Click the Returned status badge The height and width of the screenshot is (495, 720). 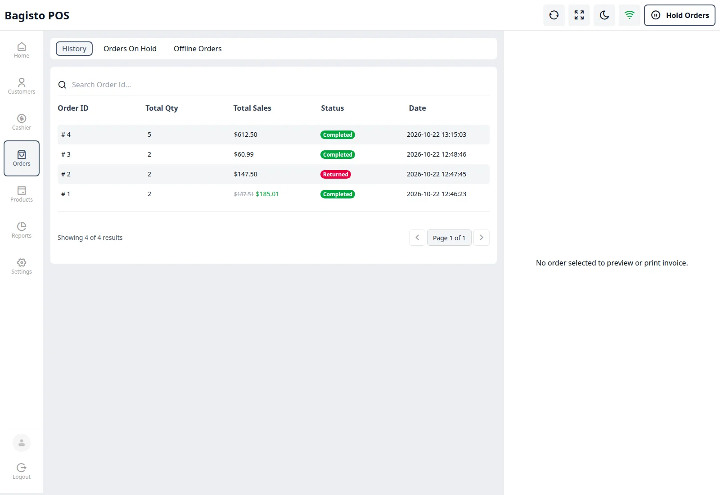[336, 174]
